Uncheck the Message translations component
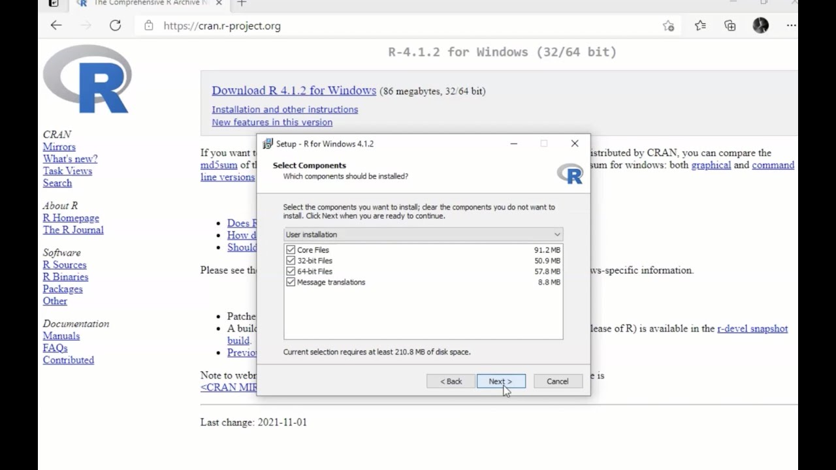The width and height of the screenshot is (836, 470). click(291, 282)
